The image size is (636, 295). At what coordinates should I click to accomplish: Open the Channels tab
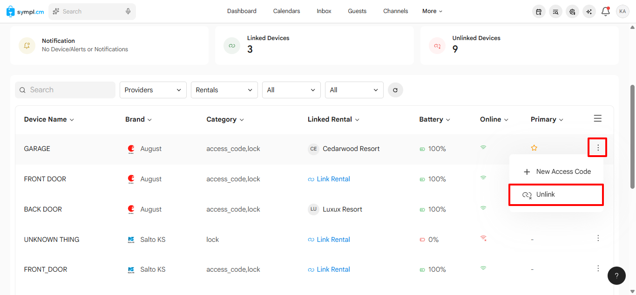pyautogui.click(x=396, y=11)
